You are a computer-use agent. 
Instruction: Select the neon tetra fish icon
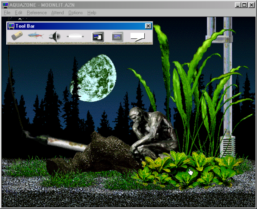36,35
